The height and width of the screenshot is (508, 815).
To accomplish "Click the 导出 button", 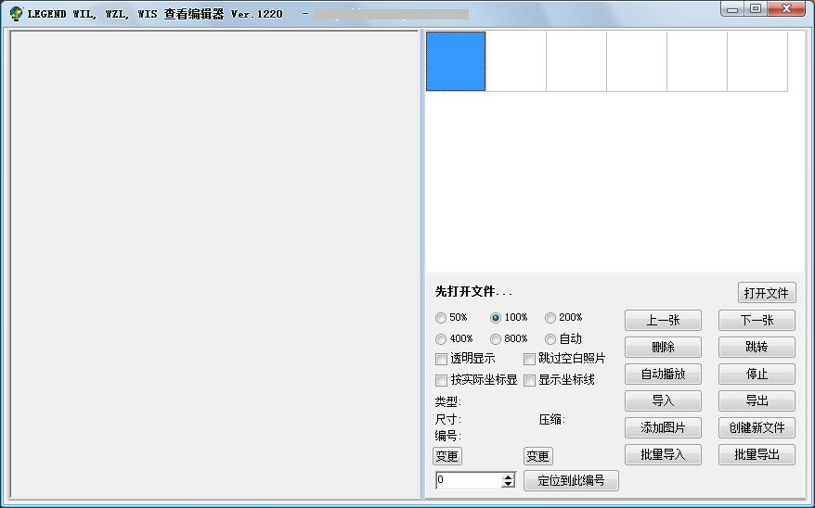I will (x=757, y=401).
